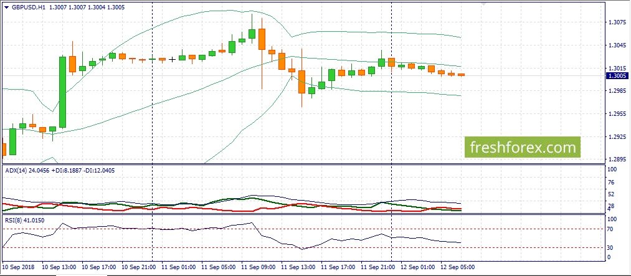Click the 10 Sep 13:00 time label
This screenshot has height=276, width=631.
[x=59, y=267]
